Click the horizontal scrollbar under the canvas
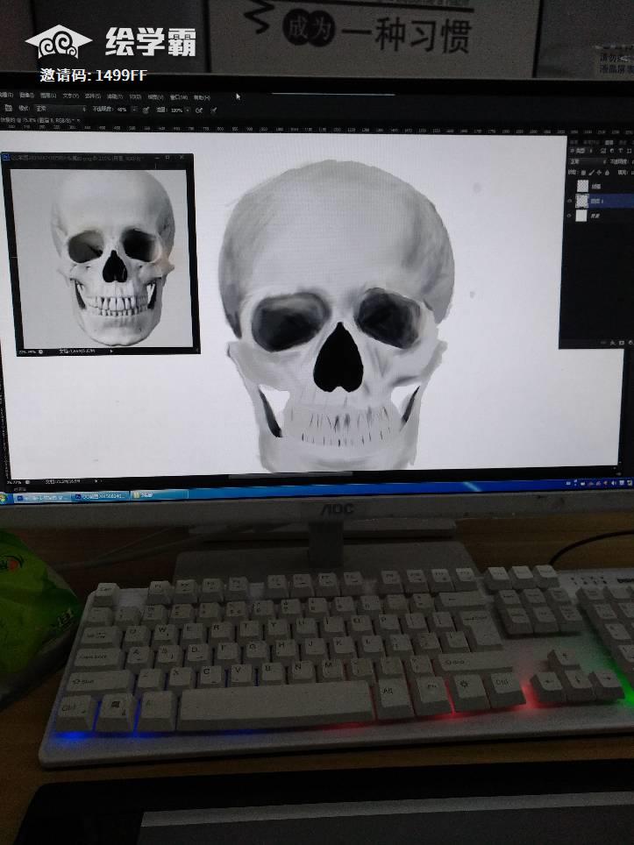The height and width of the screenshot is (845, 634). click(291, 475)
